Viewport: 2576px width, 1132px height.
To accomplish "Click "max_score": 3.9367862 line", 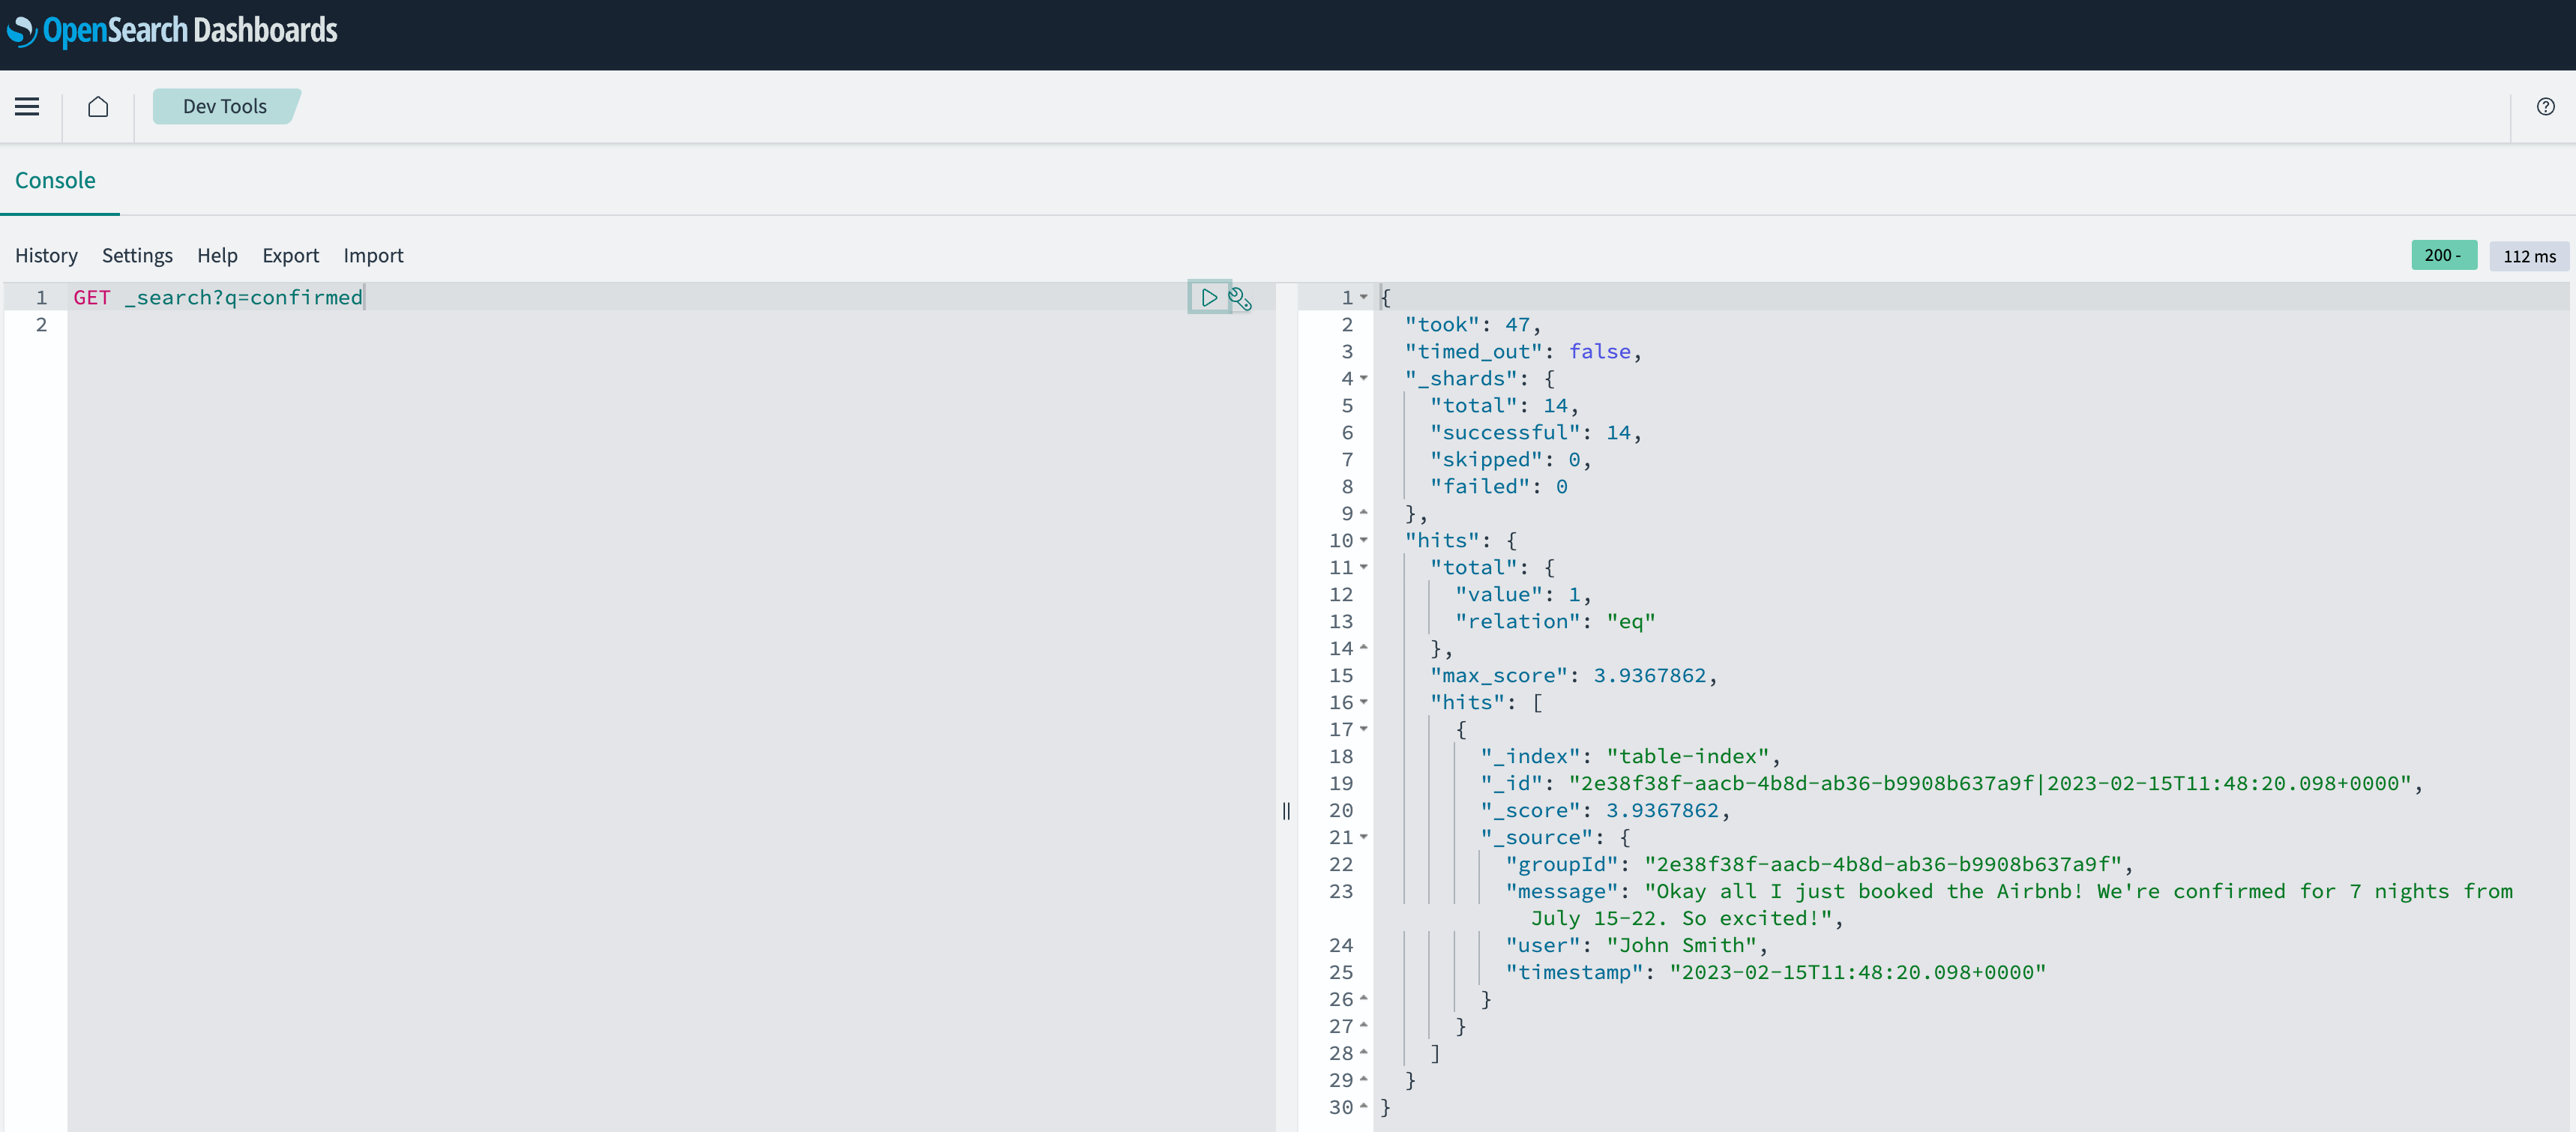I will 1573,675.
